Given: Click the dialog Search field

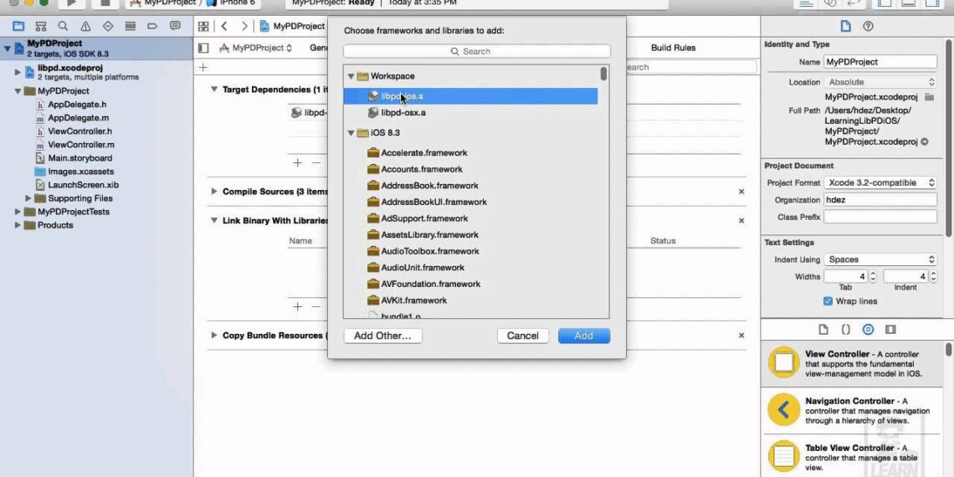Looking at the screenshot, I should (476, 52).
